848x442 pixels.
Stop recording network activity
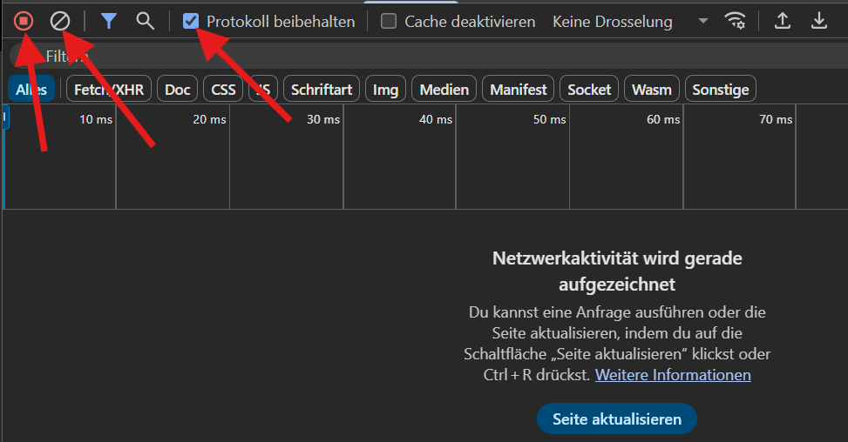24,21
